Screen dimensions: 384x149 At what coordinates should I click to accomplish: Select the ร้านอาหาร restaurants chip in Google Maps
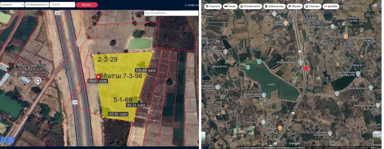click(x=213, y=6)
